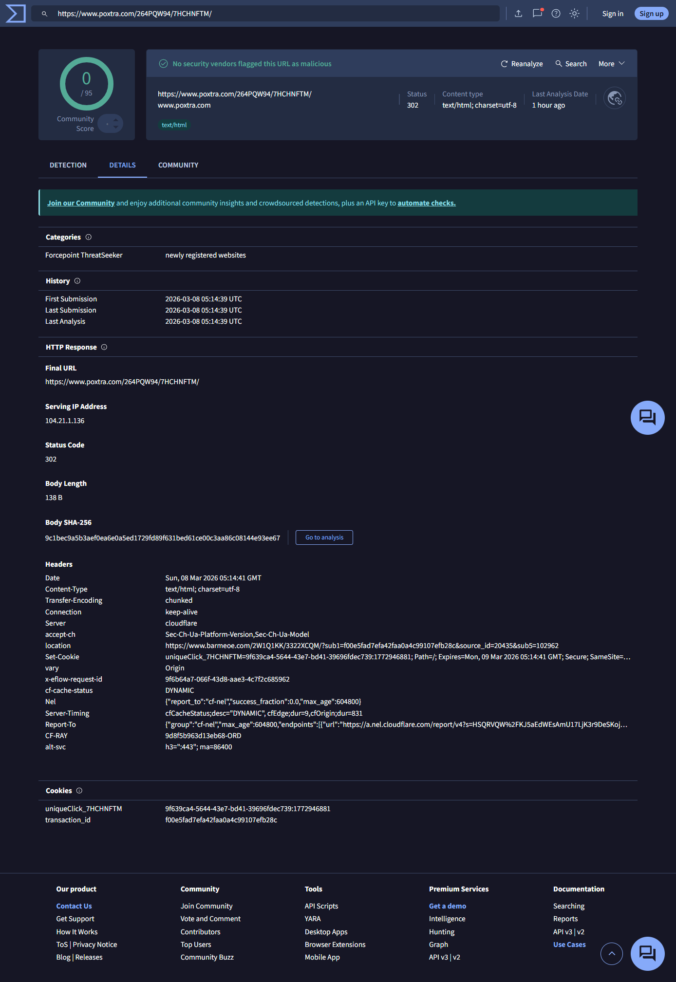Click the scroll-to-top chevron button
This screenshot has height=982, width=676.
click(x=612, y=954)
